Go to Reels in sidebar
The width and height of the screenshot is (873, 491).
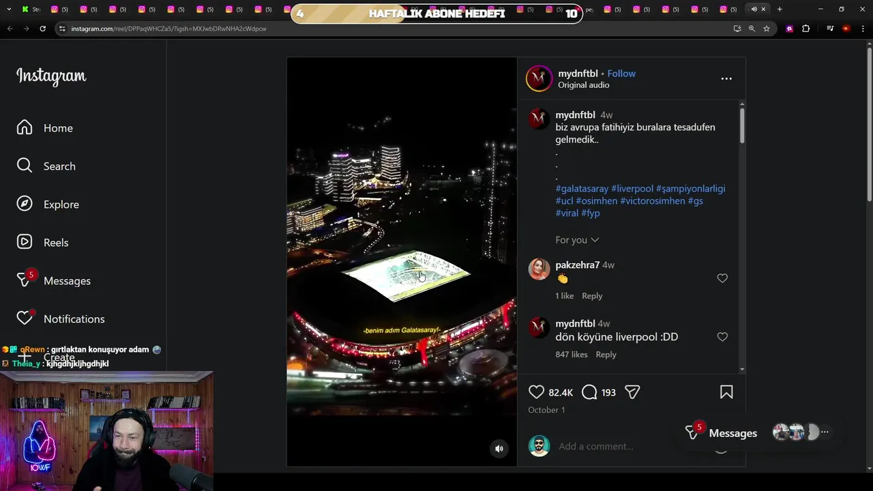(42, 243)
